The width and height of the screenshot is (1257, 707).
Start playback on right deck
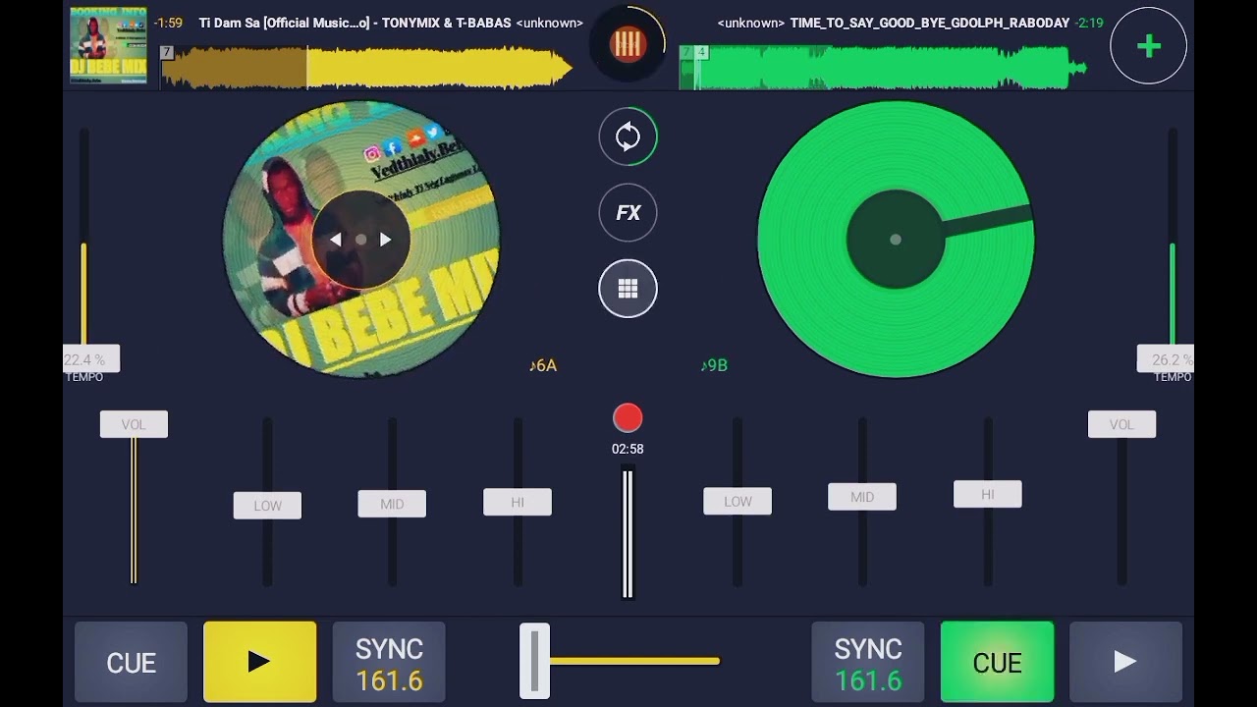point(1125,662)
